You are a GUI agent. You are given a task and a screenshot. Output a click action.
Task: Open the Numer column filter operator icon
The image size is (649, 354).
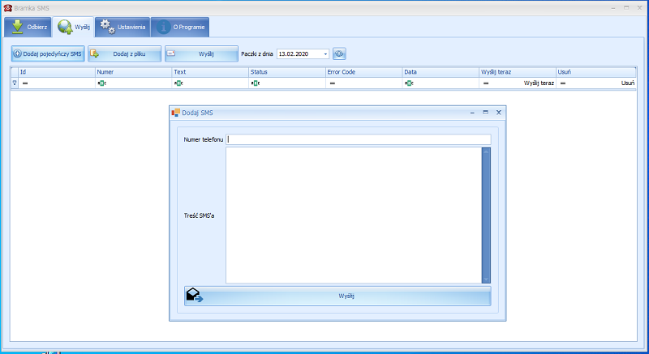(102, 83)
